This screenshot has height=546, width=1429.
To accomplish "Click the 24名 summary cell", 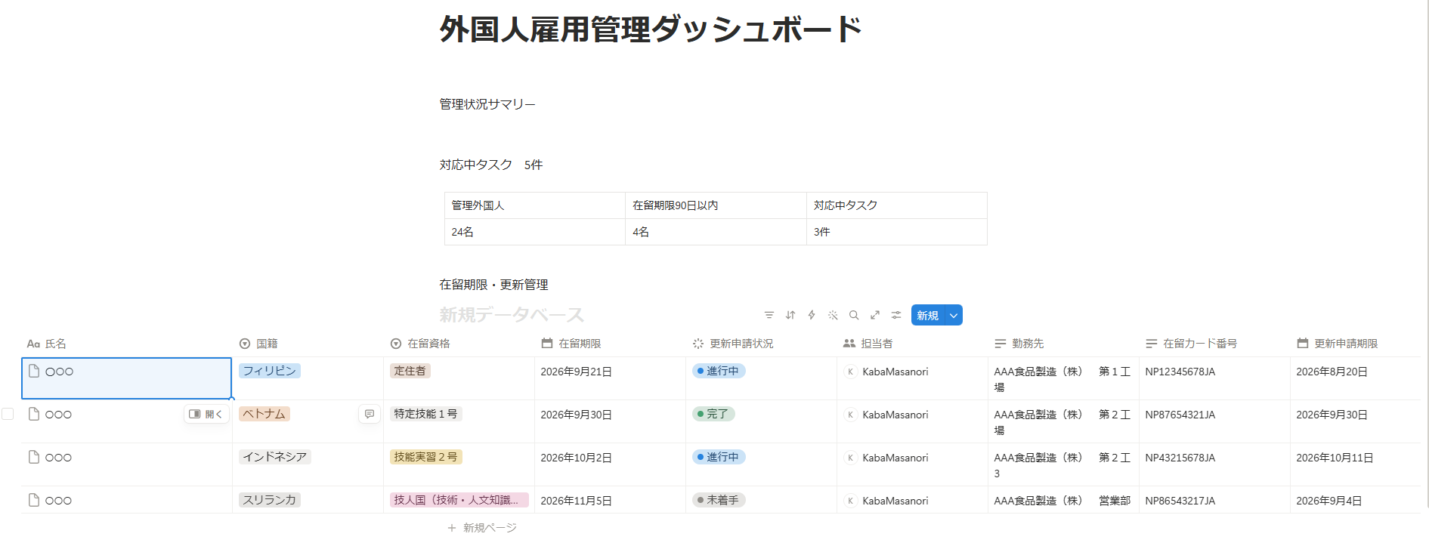I will point(535,232).
